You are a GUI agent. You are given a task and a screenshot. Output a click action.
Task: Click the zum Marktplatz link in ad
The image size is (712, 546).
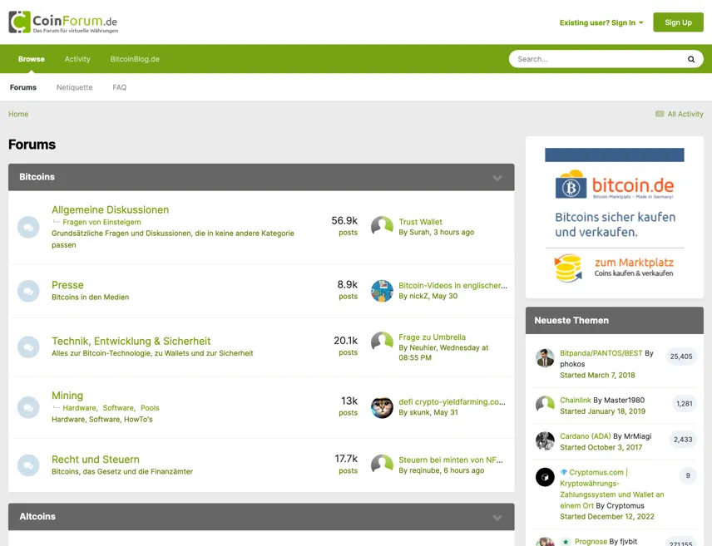[x=634, y=263]
